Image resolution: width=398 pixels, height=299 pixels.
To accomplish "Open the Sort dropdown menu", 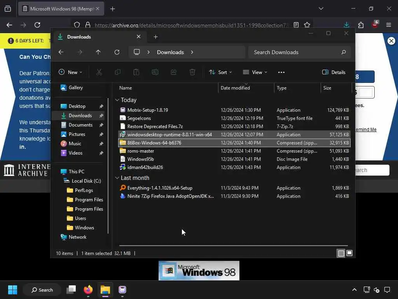I will tap(220, 72).
